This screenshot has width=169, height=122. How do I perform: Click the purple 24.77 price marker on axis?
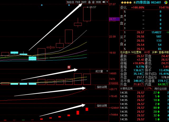tap(112, 19)
